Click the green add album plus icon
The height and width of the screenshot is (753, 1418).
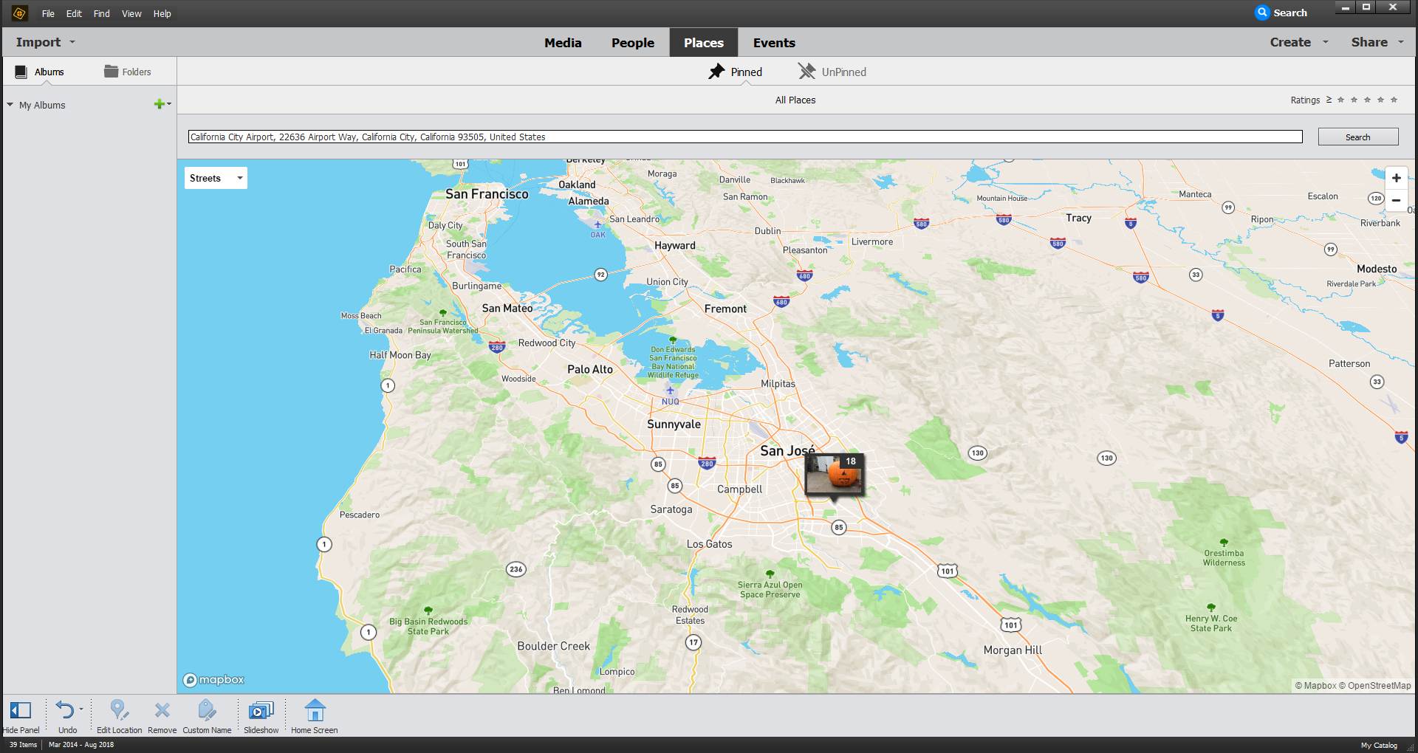159,105
